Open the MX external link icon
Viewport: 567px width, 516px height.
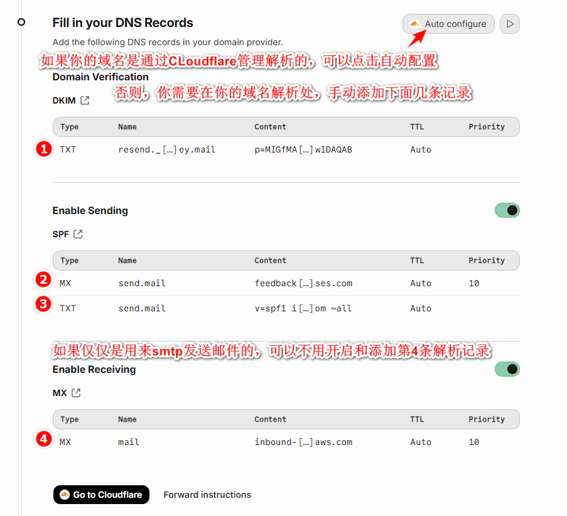(76, 393)
